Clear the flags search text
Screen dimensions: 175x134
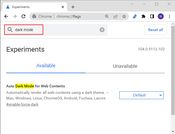pos(102,30)
